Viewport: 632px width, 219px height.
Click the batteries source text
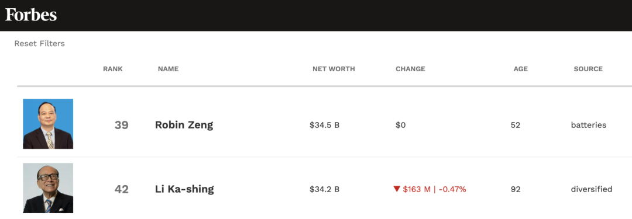589,125
